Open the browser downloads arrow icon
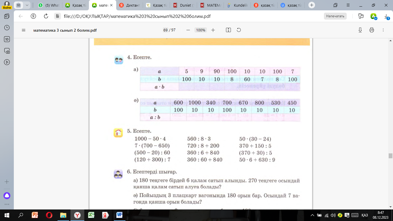 coord(386,16)
